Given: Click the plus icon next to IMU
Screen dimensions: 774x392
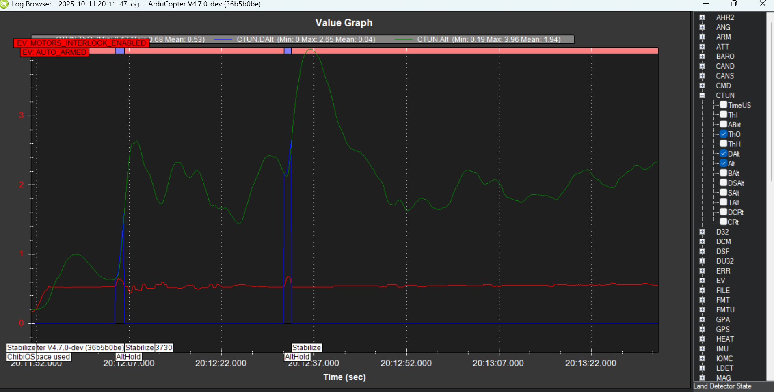Looking at the screenshot, I should [702, 349].
